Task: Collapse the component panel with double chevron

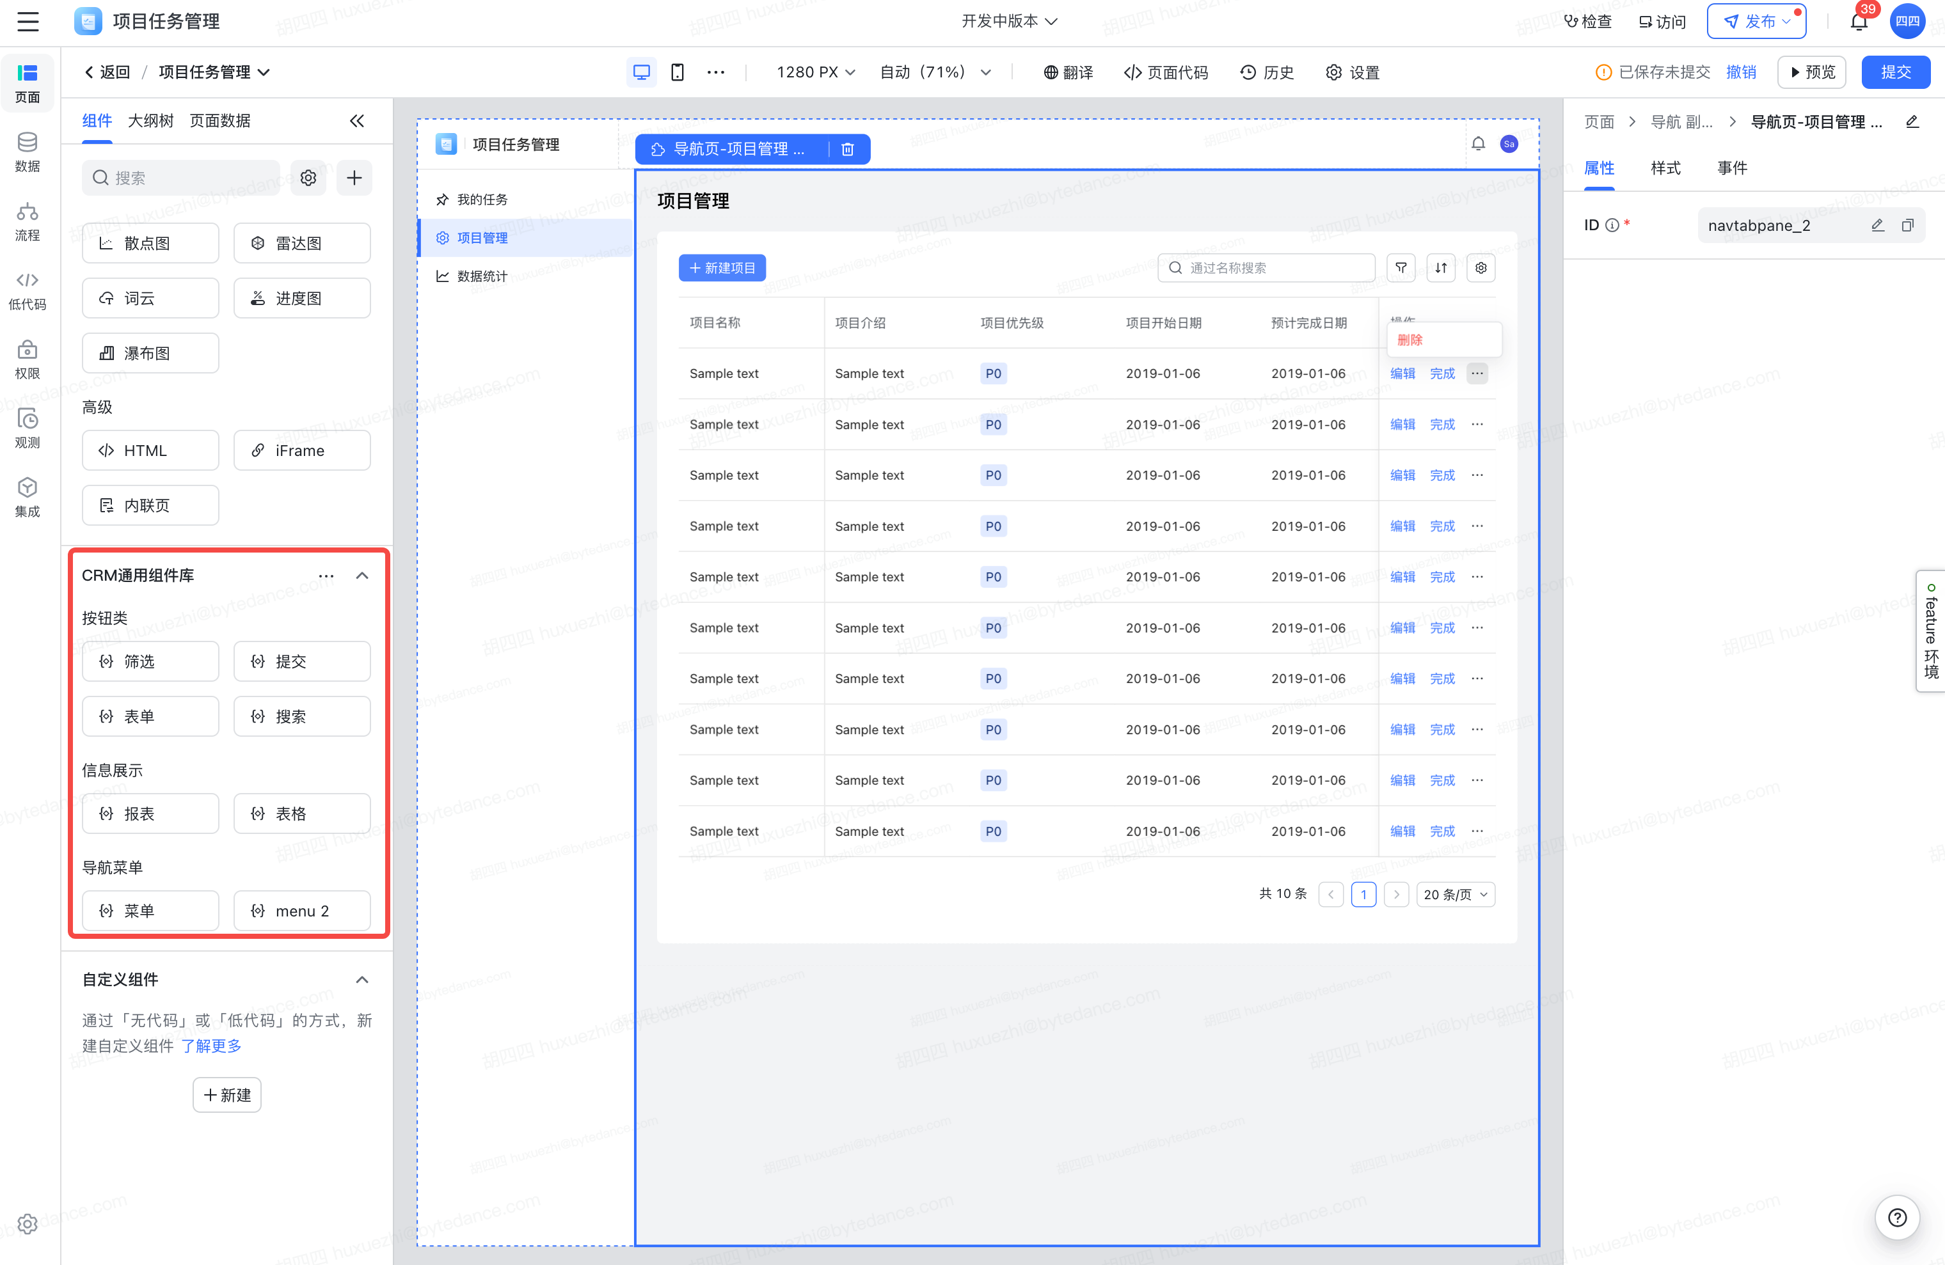Action: pyautogui.click(x=357, y=121)
